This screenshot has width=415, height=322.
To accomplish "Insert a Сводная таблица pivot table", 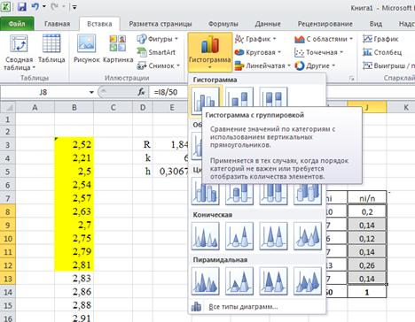I will click(x=19, y=52).
